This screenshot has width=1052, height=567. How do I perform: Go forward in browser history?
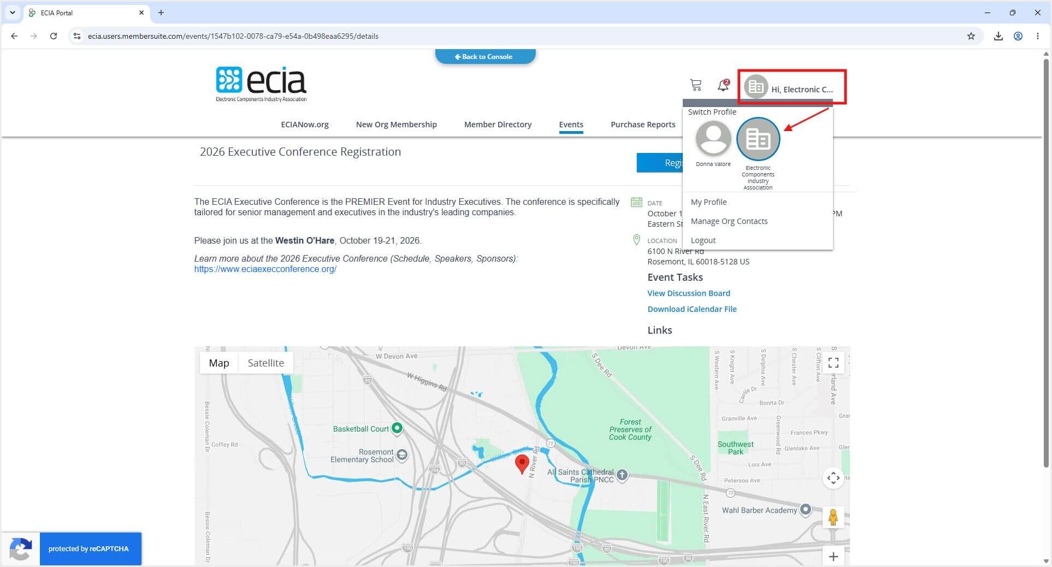tap(34, 36)
